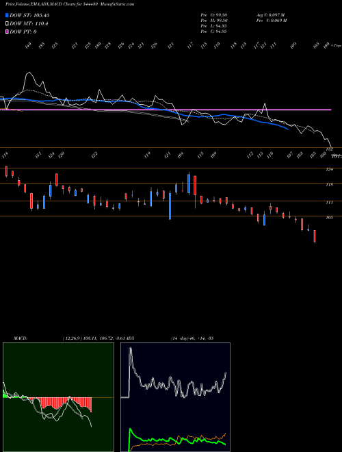
Task: Click the Pre O: 99.50 value
Action: click(213, 15)
